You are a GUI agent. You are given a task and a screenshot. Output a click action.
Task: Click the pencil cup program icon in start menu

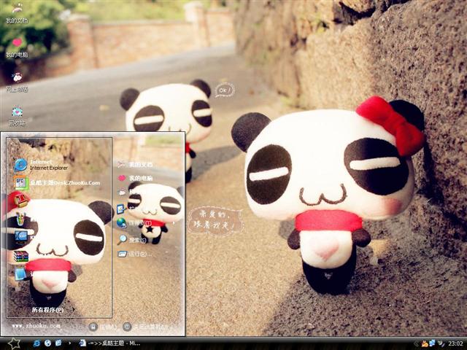[21, 219]
